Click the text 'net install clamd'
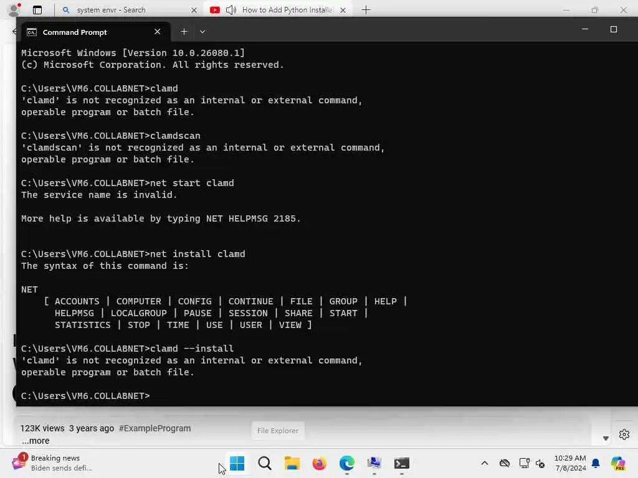Image resolution: width=638 pixels, height=478 pixels. [198, 254]
